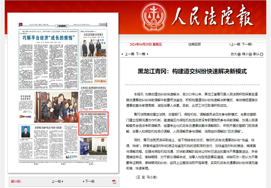
Task: Go to previous page (上一版)
Action: click(x=56, y=181)
